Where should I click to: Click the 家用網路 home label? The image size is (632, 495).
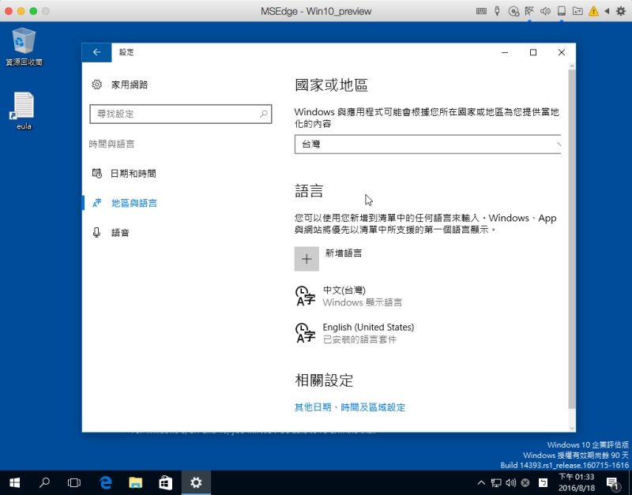(130, 85)
